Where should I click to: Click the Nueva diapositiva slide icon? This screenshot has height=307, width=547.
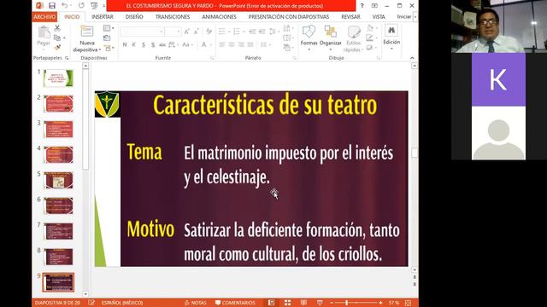coord(87,32)
